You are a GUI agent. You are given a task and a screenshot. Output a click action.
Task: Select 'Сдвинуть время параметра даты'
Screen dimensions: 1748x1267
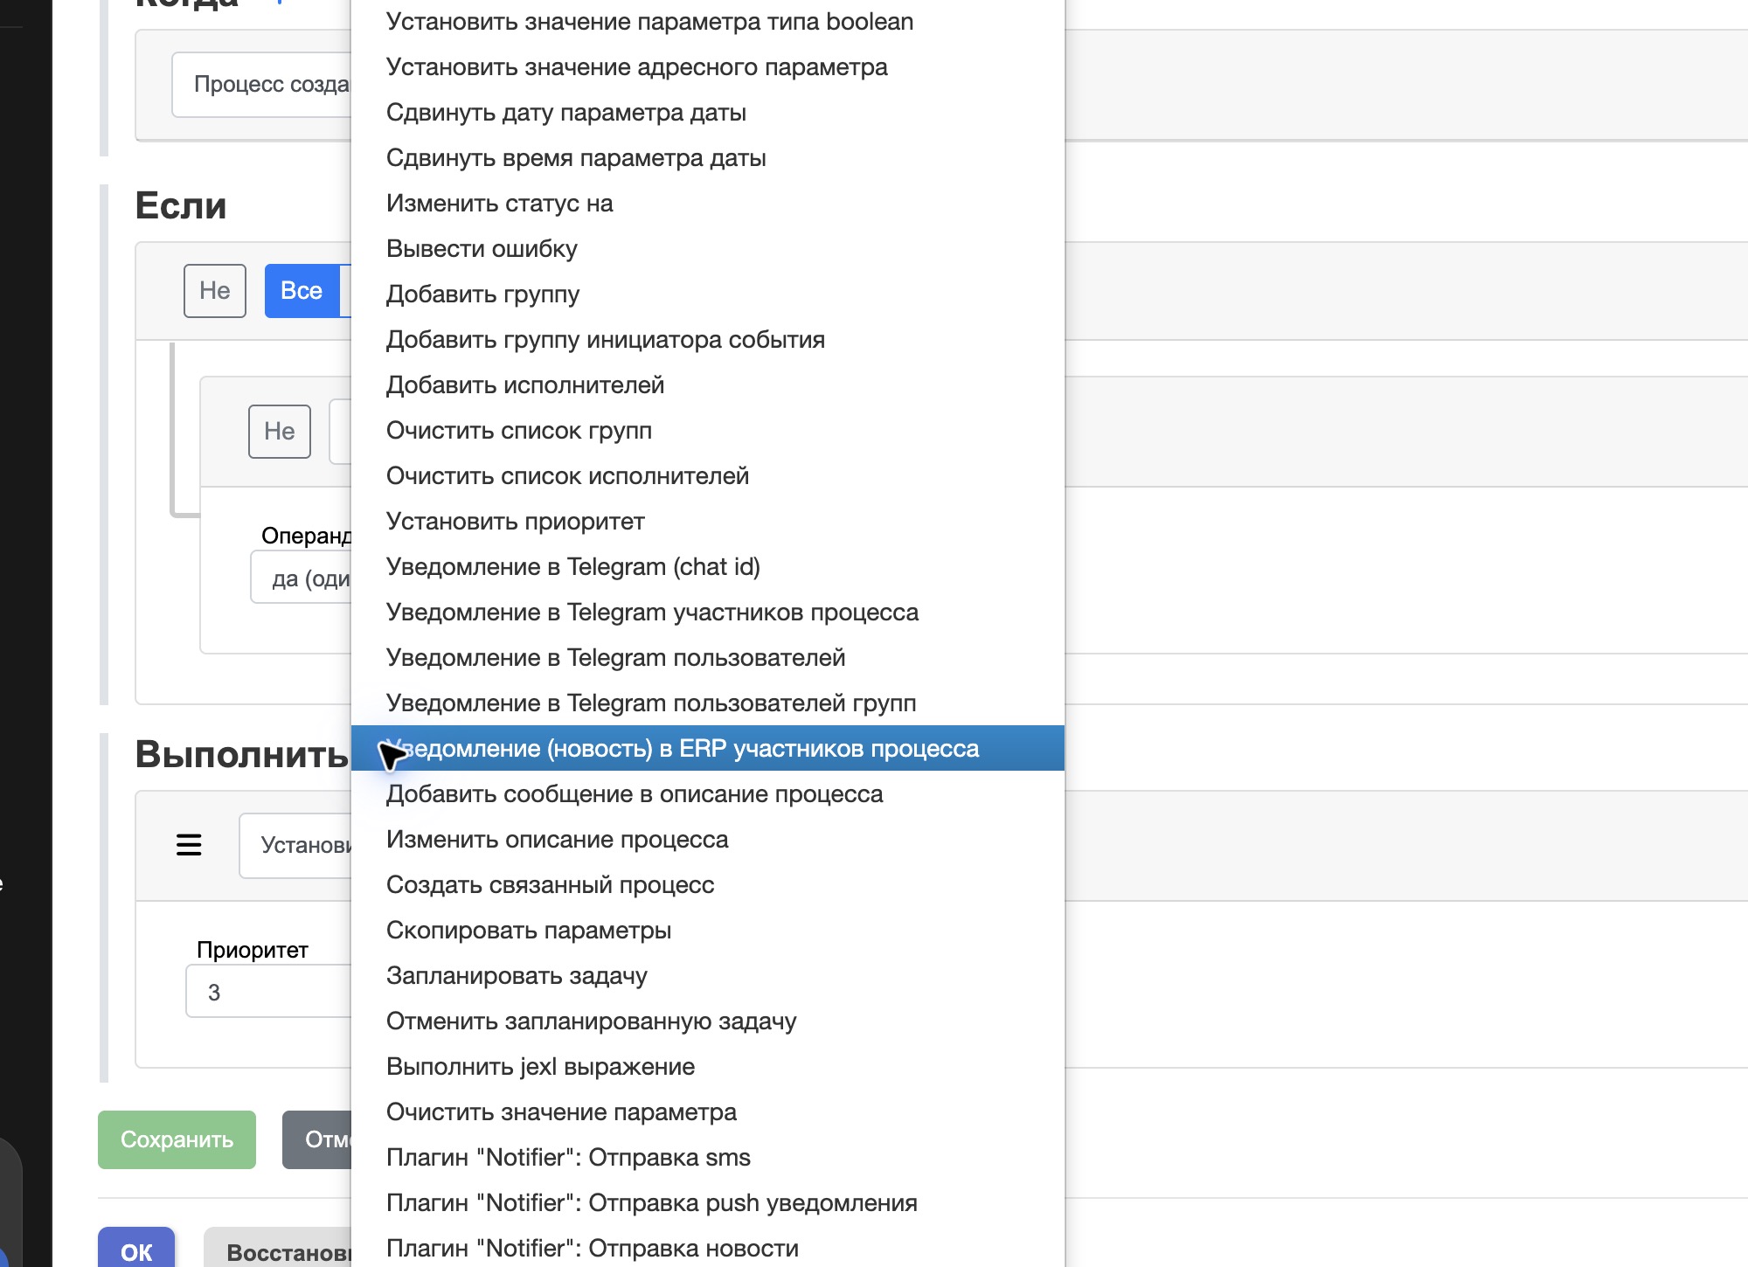click(707, 158)
